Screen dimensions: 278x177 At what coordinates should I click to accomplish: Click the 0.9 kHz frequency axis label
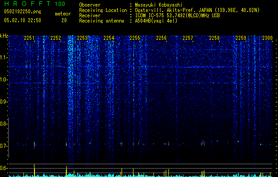(x=4, y=102)
